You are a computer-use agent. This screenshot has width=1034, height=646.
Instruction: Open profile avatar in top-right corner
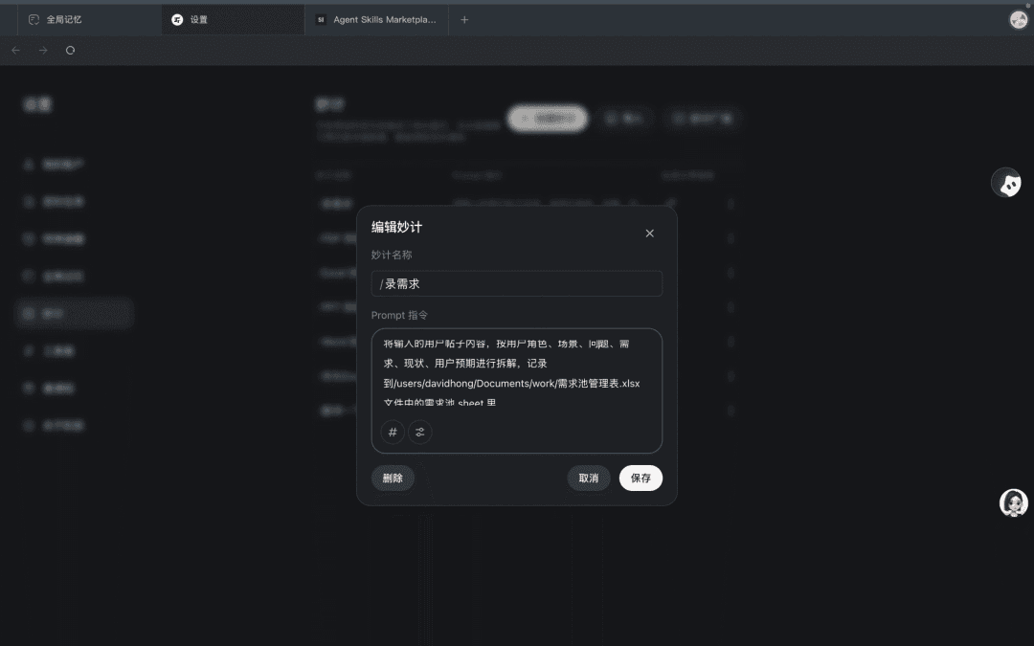tap(1018, 19)
